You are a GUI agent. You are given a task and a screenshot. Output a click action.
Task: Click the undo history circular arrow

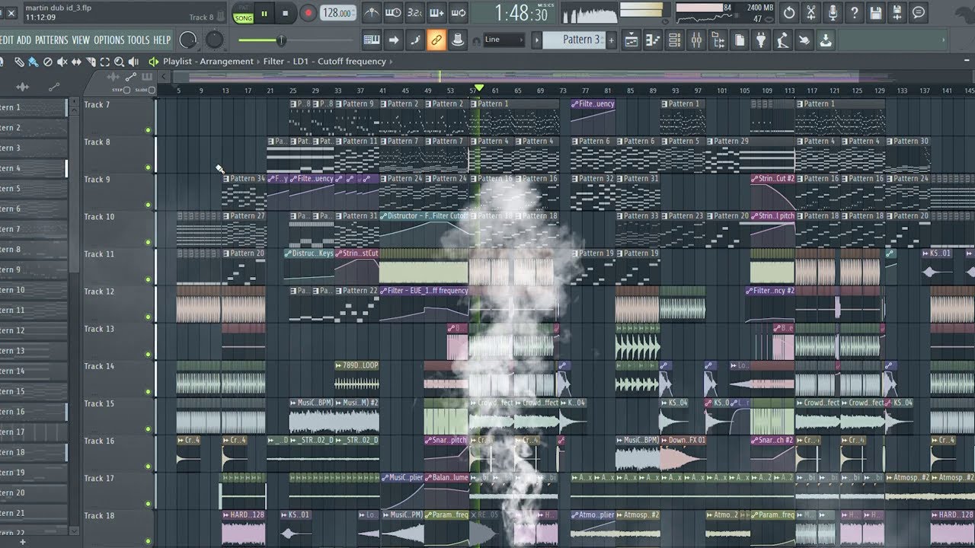pos(789,13)
